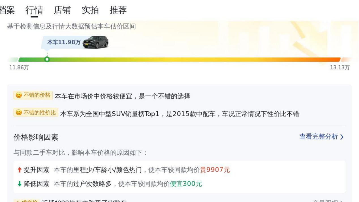Click the smiley icon in 不错的价格 badge
Screen dimensions: 359x202
(x=18, y=95)
